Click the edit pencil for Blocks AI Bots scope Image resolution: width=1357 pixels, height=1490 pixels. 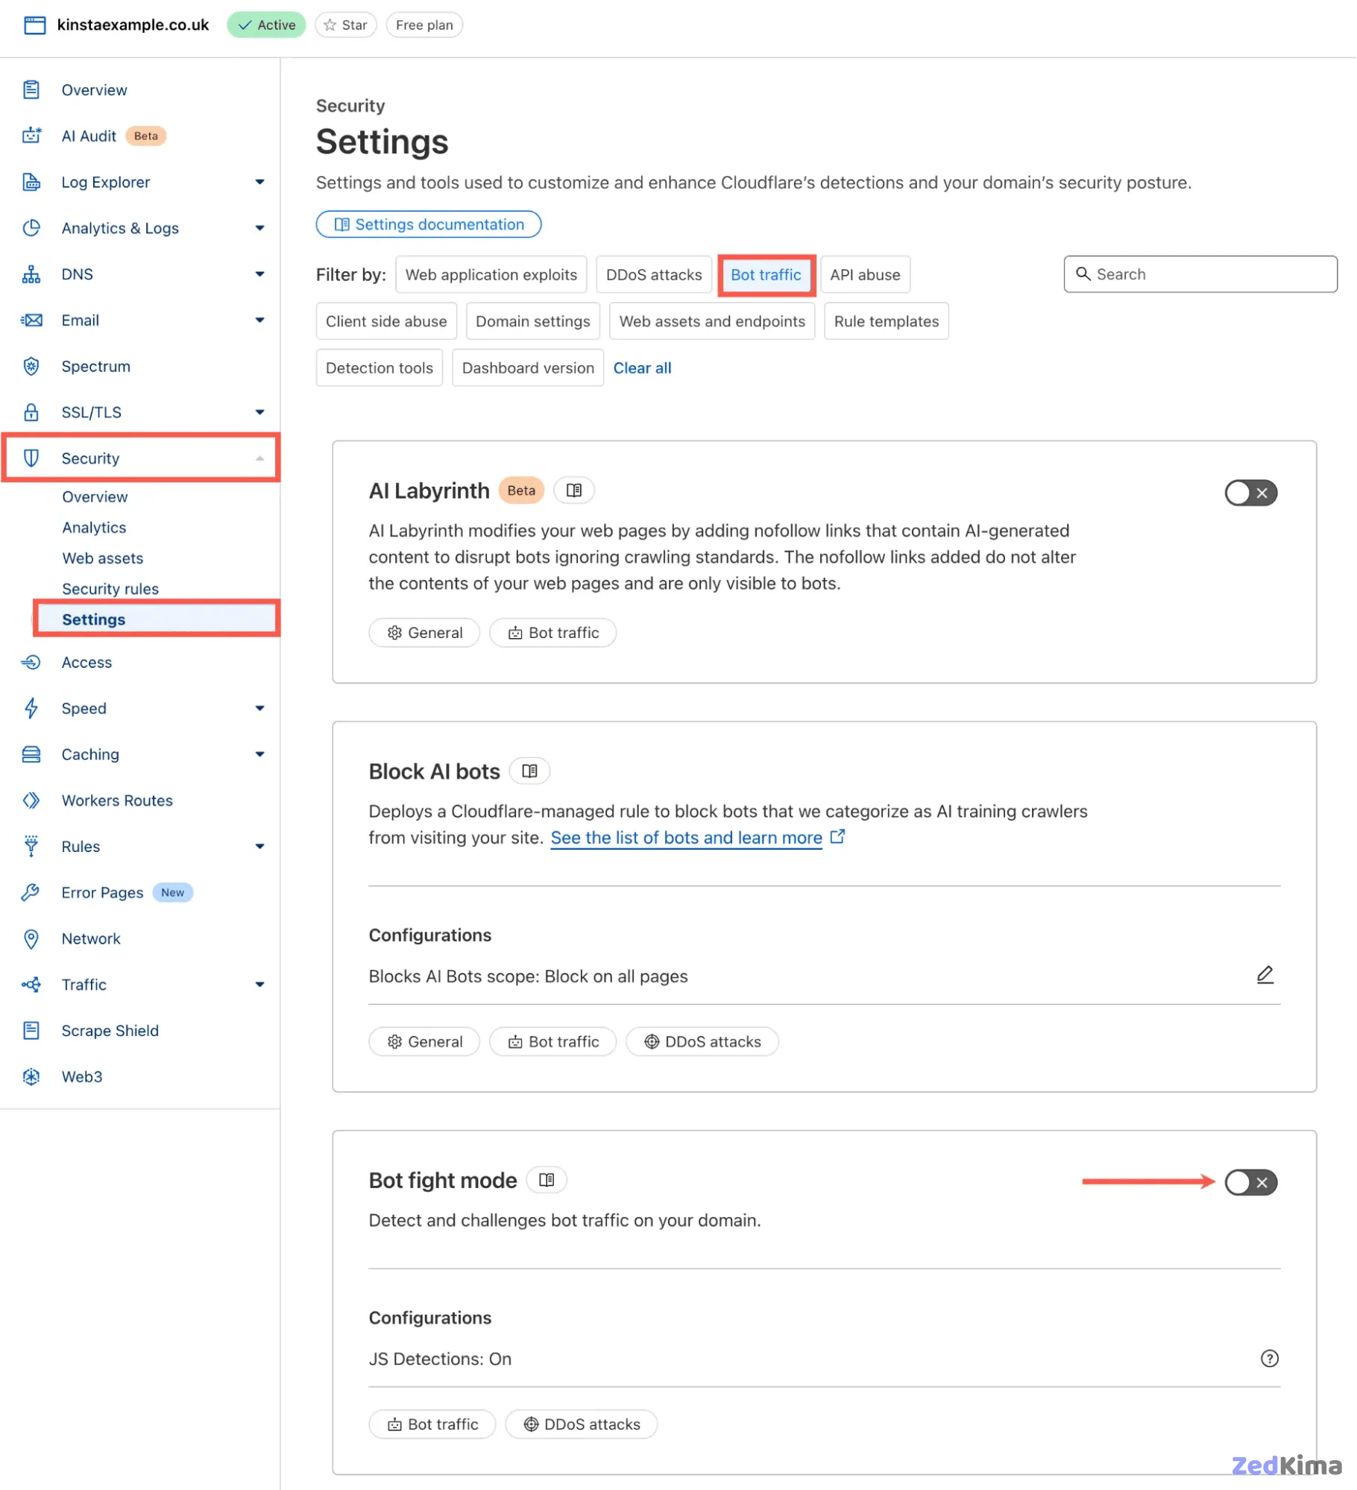point(1265,974)
